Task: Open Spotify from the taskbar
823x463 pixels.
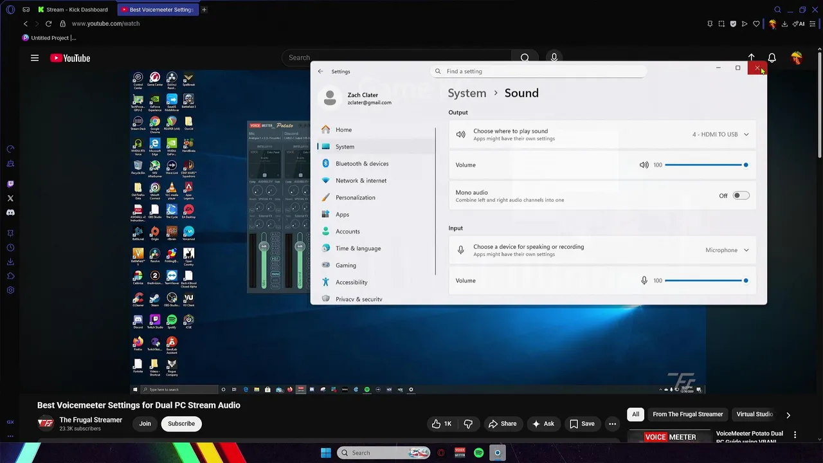Action: (x=478, y=453)
